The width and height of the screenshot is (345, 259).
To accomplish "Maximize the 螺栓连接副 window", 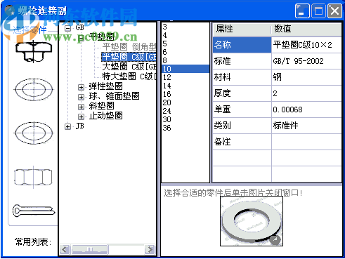I will click(318, 11).
